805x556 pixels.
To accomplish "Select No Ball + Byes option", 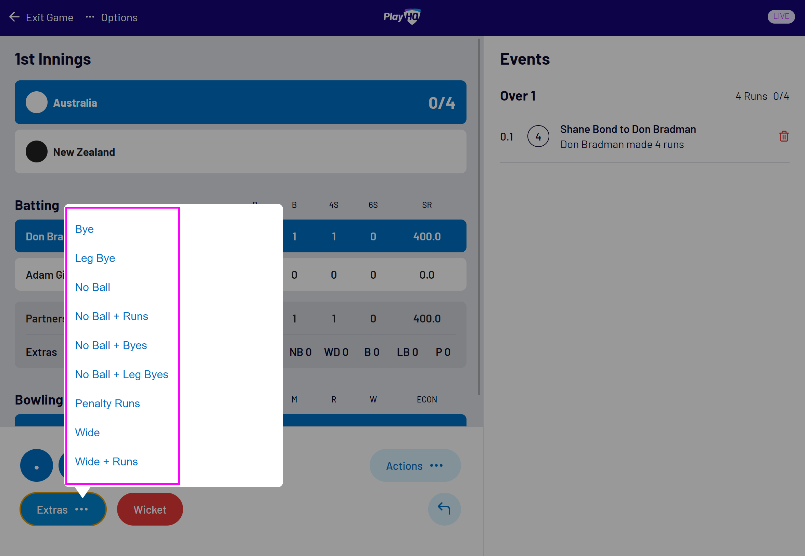I will click(111, 345).
